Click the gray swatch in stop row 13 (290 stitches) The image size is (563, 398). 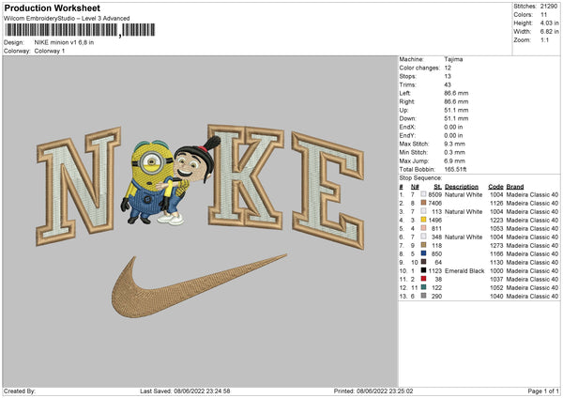[424, 296]
